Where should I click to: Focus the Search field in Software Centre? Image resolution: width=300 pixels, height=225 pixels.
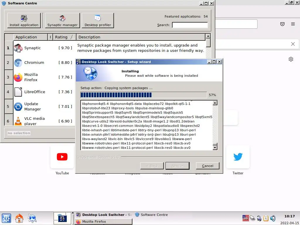(190, 25)
